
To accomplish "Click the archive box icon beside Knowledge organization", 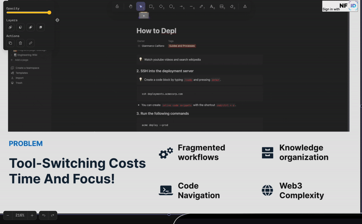I will pyautogui.click(x=267, y=153).
